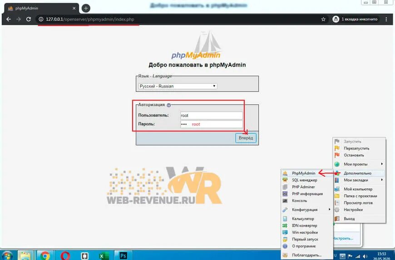Open Настройки in the tray menu
The height and width of the screenshot is (260, 395).
tap(359, 210)
